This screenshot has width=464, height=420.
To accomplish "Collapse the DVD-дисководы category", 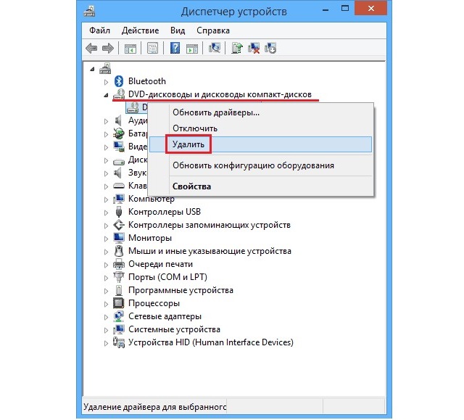I will click(x=107, y=95).
